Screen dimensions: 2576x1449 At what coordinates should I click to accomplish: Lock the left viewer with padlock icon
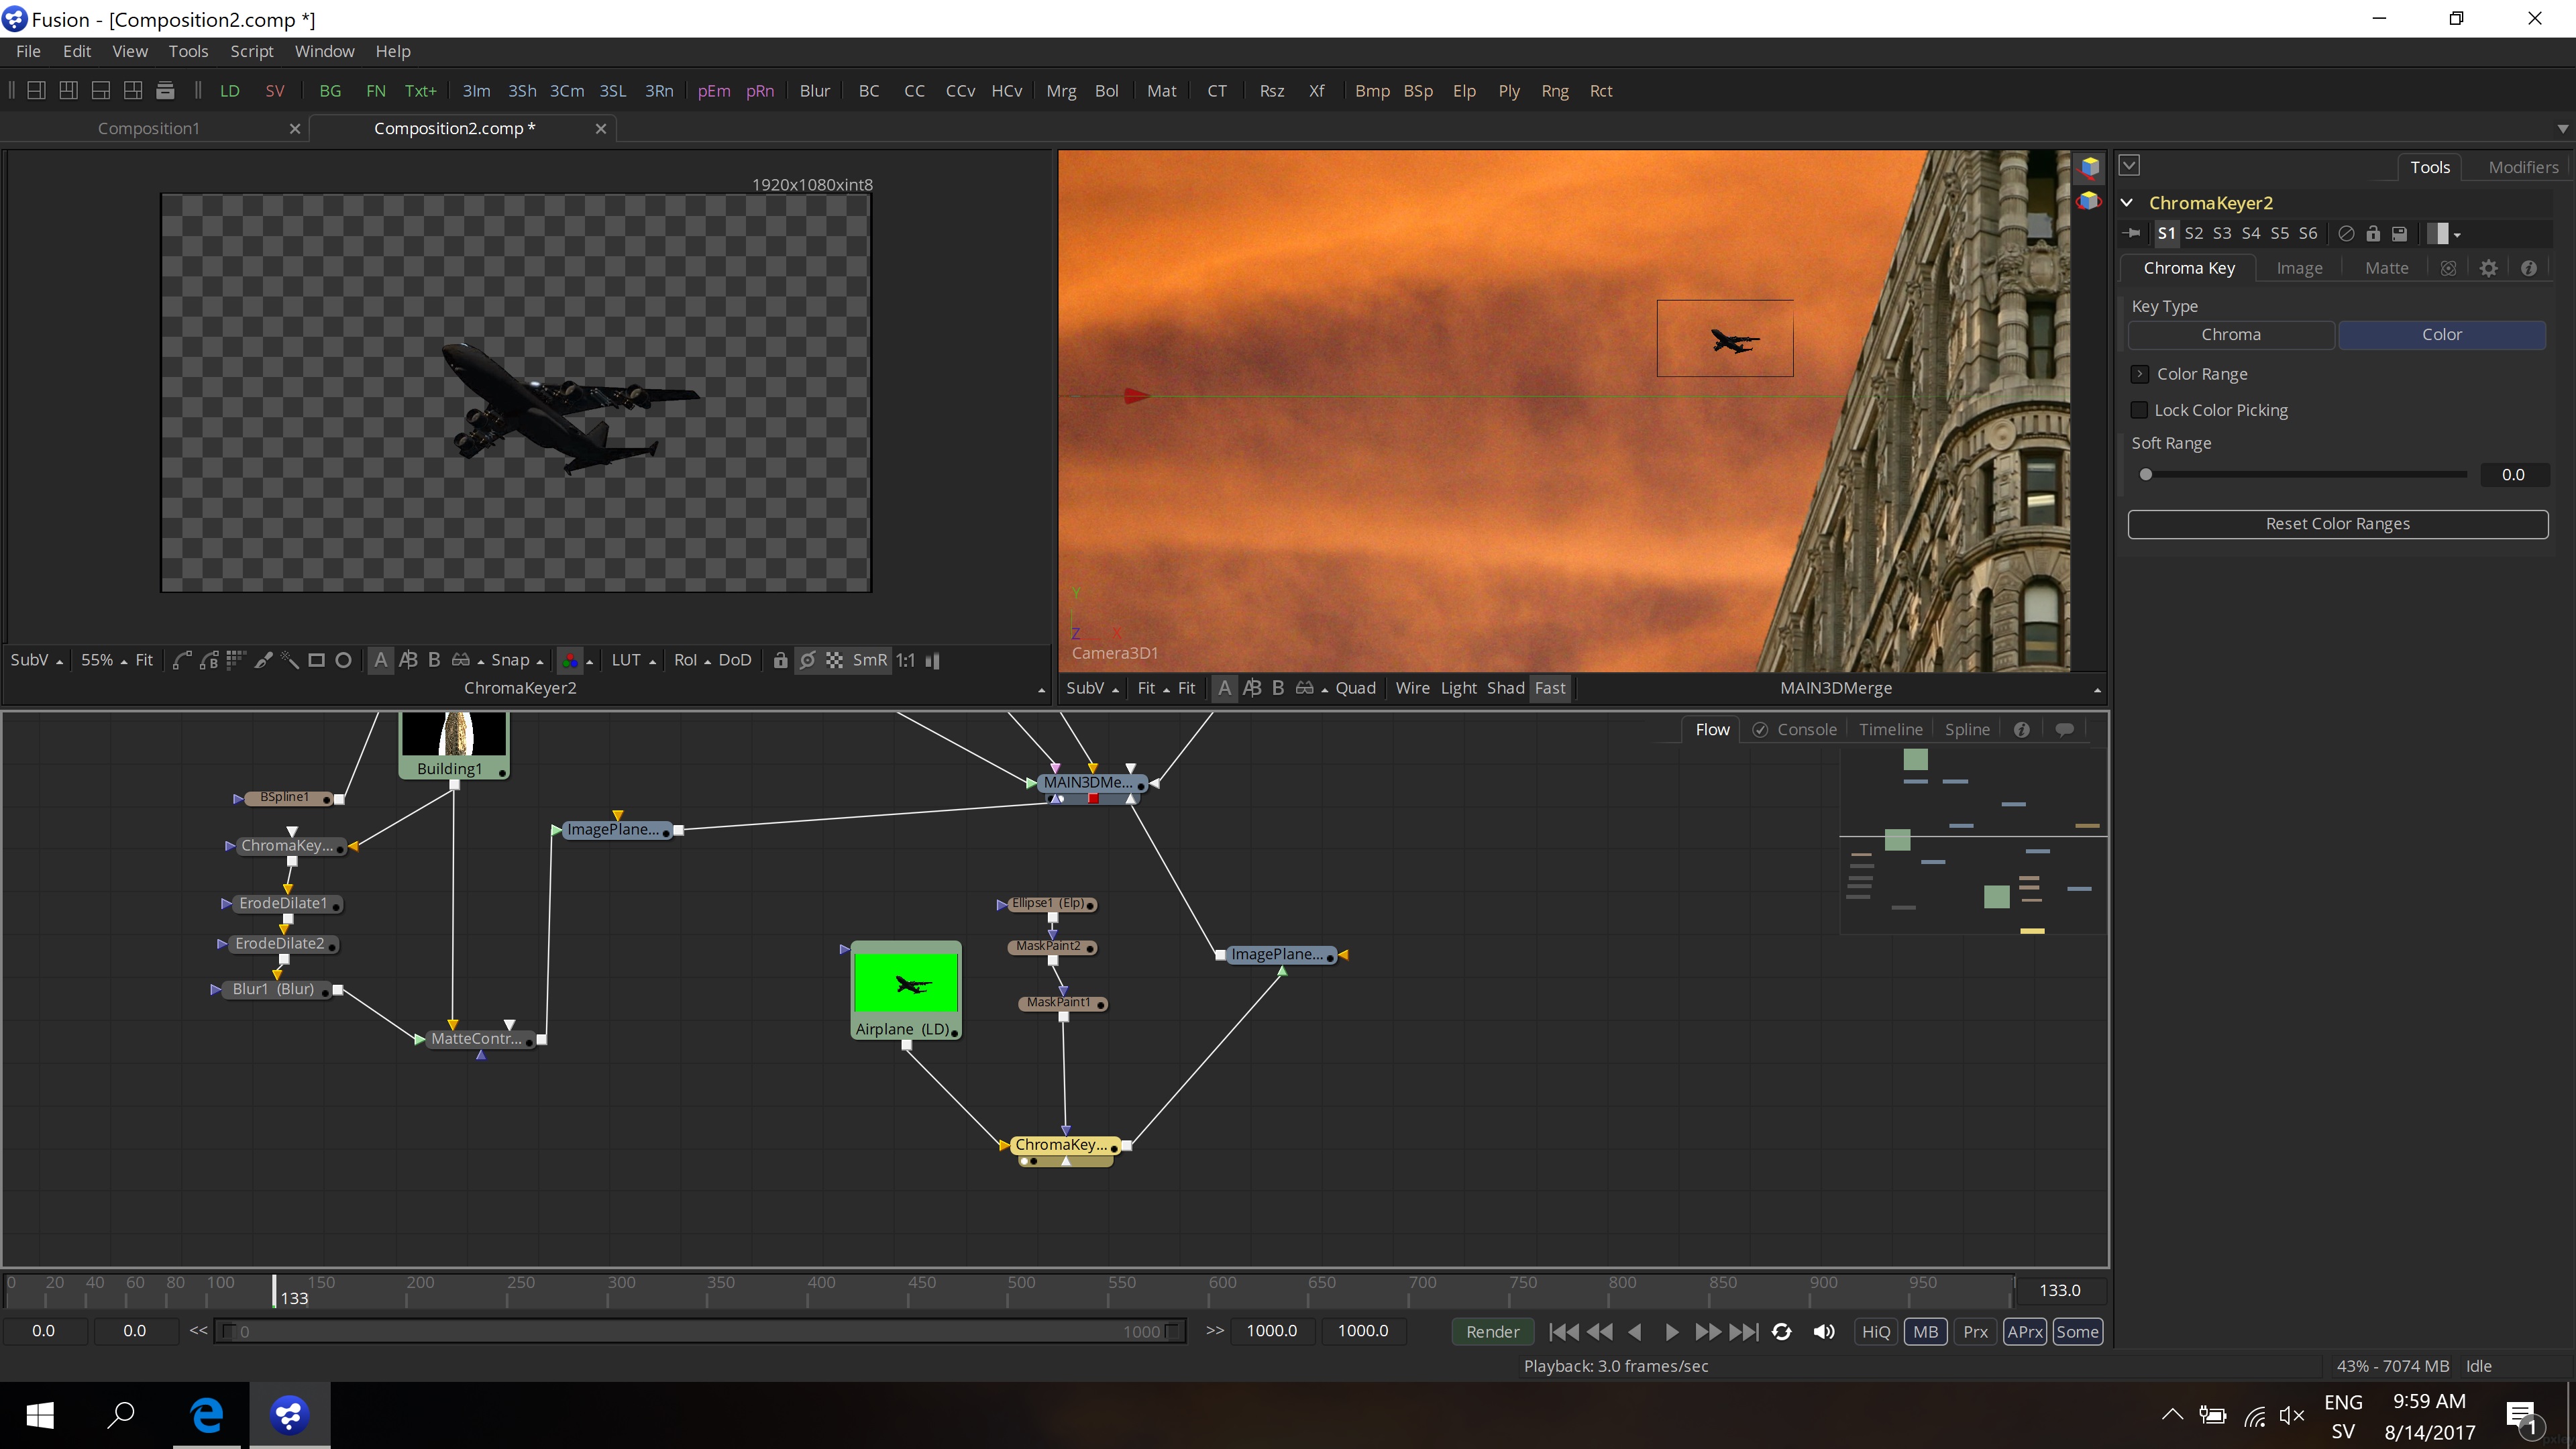(780, 660)
